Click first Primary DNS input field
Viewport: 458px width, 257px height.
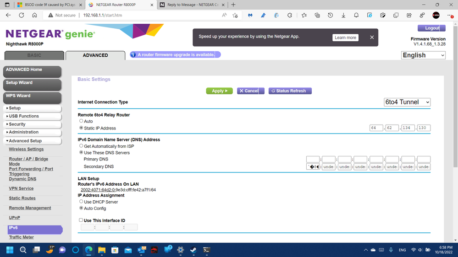point(313,159)
